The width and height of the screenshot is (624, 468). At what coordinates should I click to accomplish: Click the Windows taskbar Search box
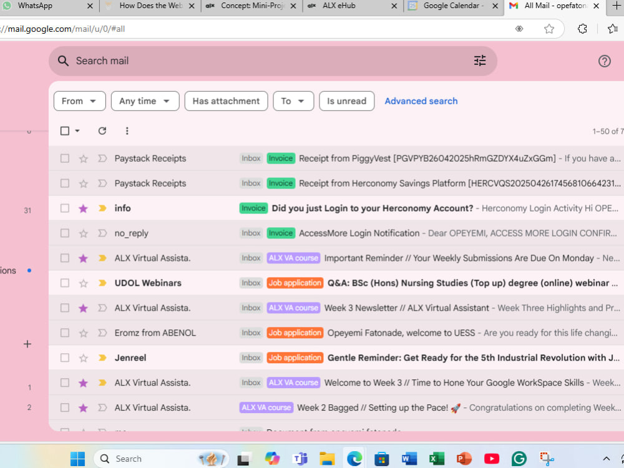[x=161, y=459]
